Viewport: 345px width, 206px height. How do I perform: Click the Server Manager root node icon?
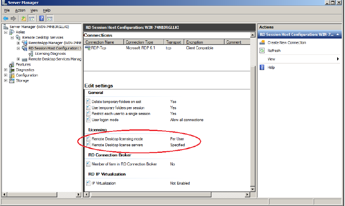pos(6,27)
